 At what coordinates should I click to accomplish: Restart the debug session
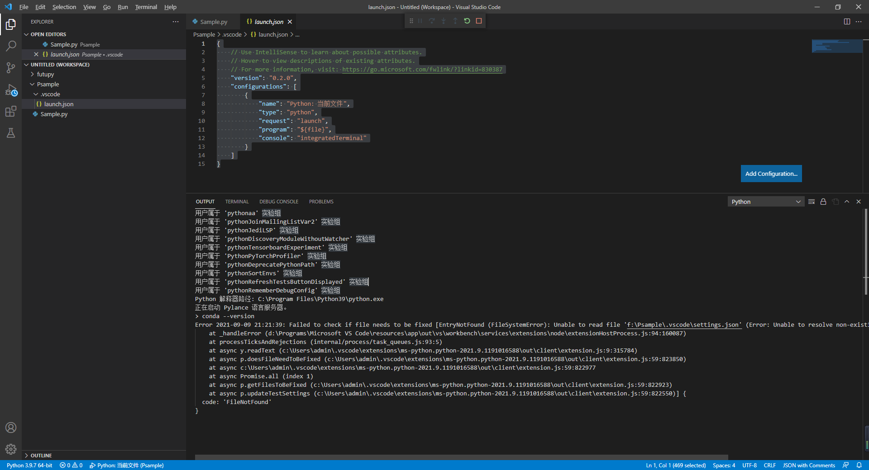(467, 21)
